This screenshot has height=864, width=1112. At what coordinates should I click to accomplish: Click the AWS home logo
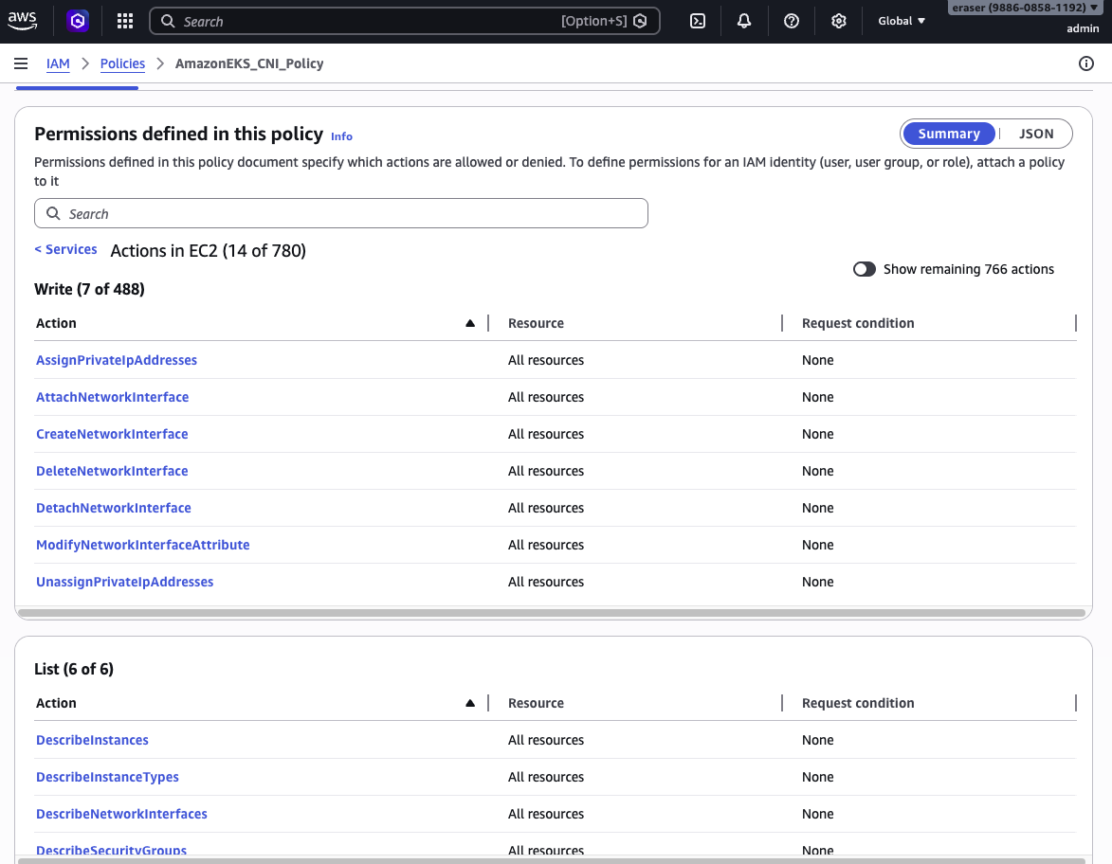(x=22, y=20)
